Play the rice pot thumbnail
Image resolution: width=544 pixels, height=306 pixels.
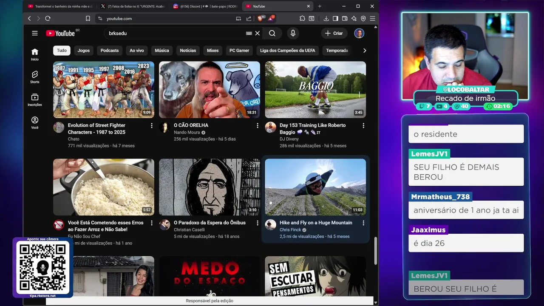tap(104, 187)
